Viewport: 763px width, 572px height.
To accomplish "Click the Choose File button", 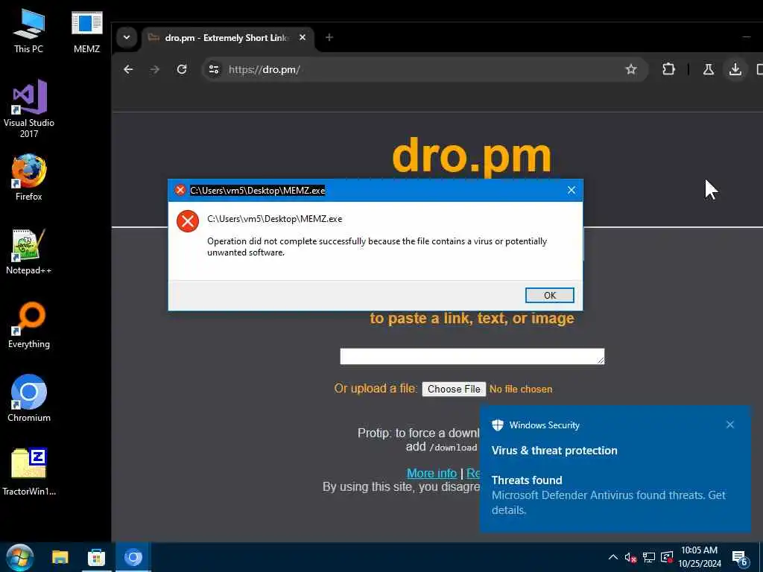I will [454, 389].
